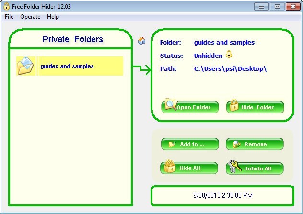Screen dimensions: 303x214
Task: Click the Add to ... button
Action: [x=190, y=144]
